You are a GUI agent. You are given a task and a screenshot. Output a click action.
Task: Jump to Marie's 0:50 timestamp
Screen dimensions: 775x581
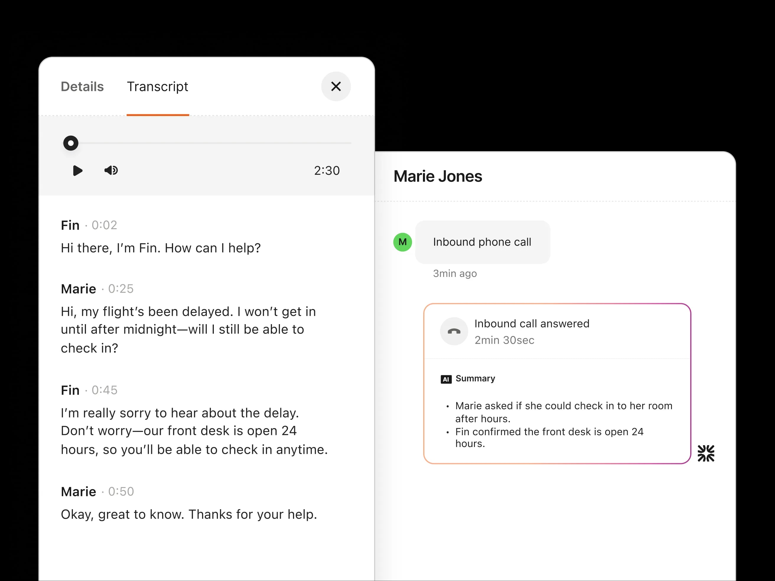[121, 492]
